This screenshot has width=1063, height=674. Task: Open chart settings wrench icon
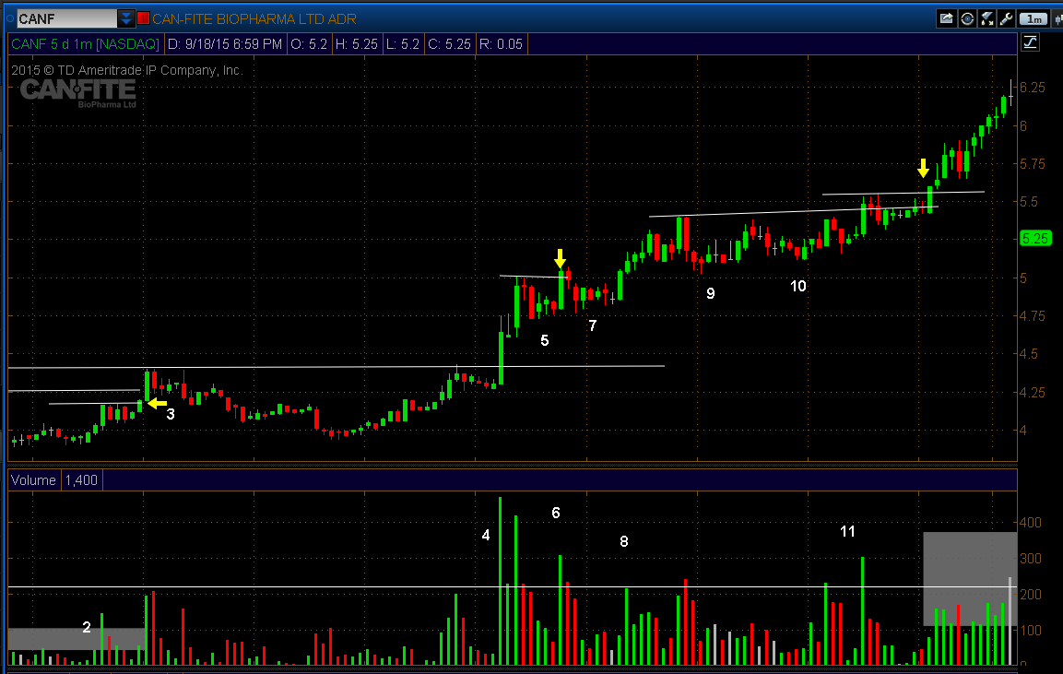coord(1006,19)
